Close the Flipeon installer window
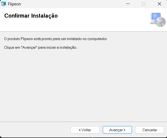The image size is (167, 138). (x=159, y=4)
